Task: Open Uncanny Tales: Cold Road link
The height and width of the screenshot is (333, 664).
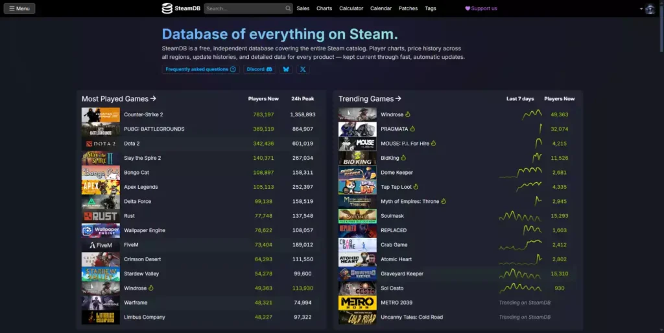Action: [412, 317]
